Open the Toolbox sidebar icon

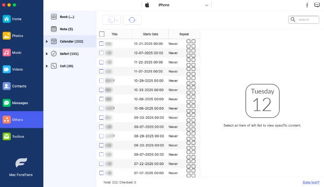[7, 136]
